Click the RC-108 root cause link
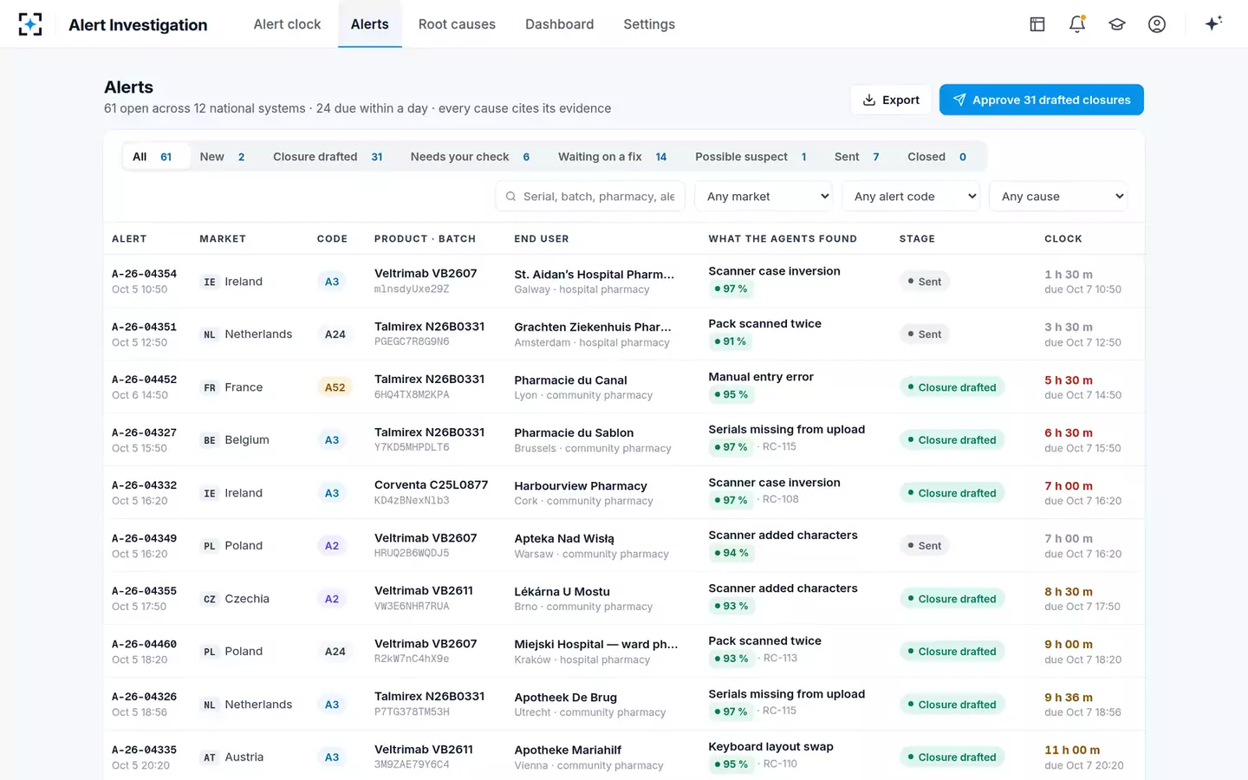 point(781,499)
